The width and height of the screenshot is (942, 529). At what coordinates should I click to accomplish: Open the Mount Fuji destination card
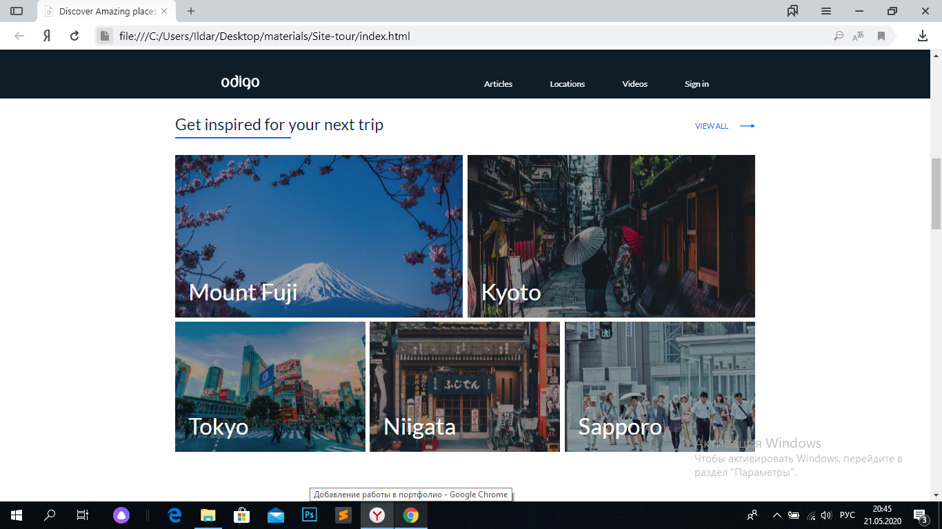(319, 236)
